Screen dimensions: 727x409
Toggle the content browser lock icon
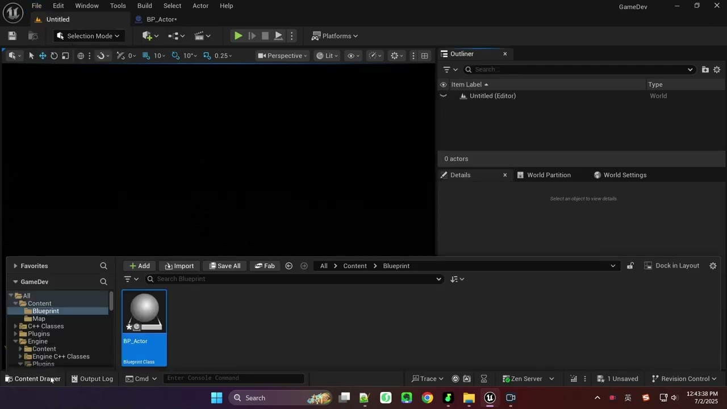coord(630,266)
